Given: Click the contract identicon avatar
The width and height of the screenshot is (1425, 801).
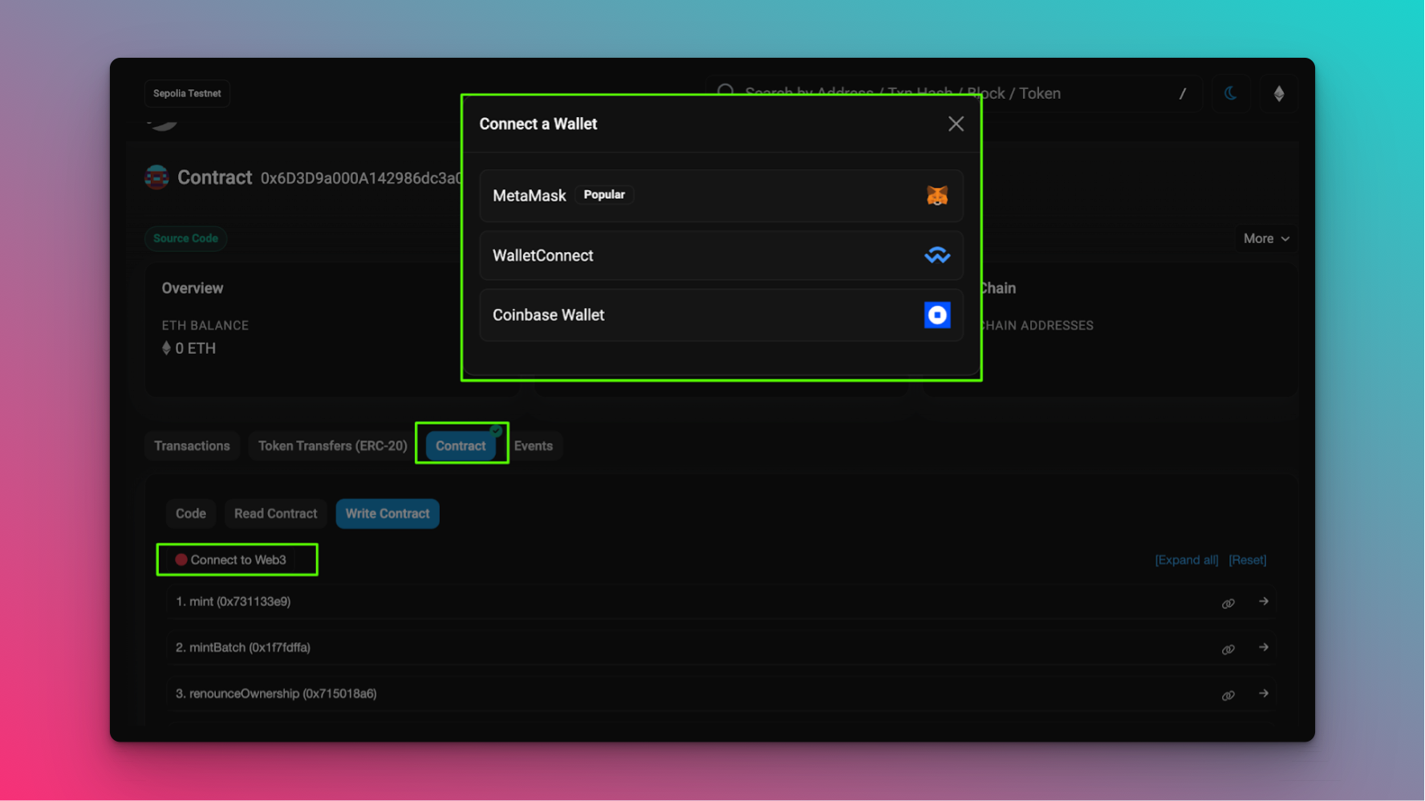Looking at the screenshot, I should pyautogui.click(x=156, y=177).
